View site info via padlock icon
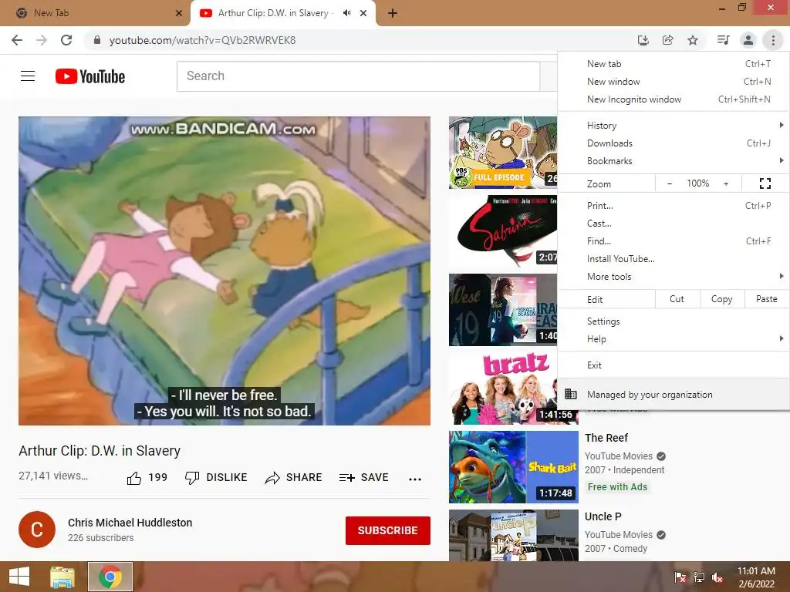 97,40
